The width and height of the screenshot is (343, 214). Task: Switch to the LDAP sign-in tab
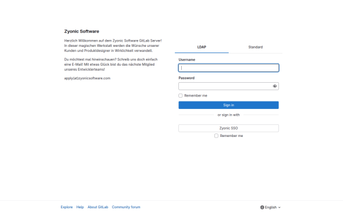click(201, 47)
